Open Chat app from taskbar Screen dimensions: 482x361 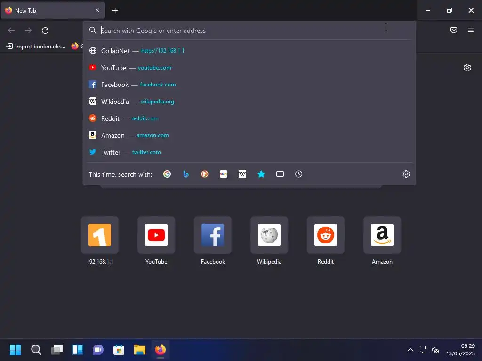[x=98, y=350]
